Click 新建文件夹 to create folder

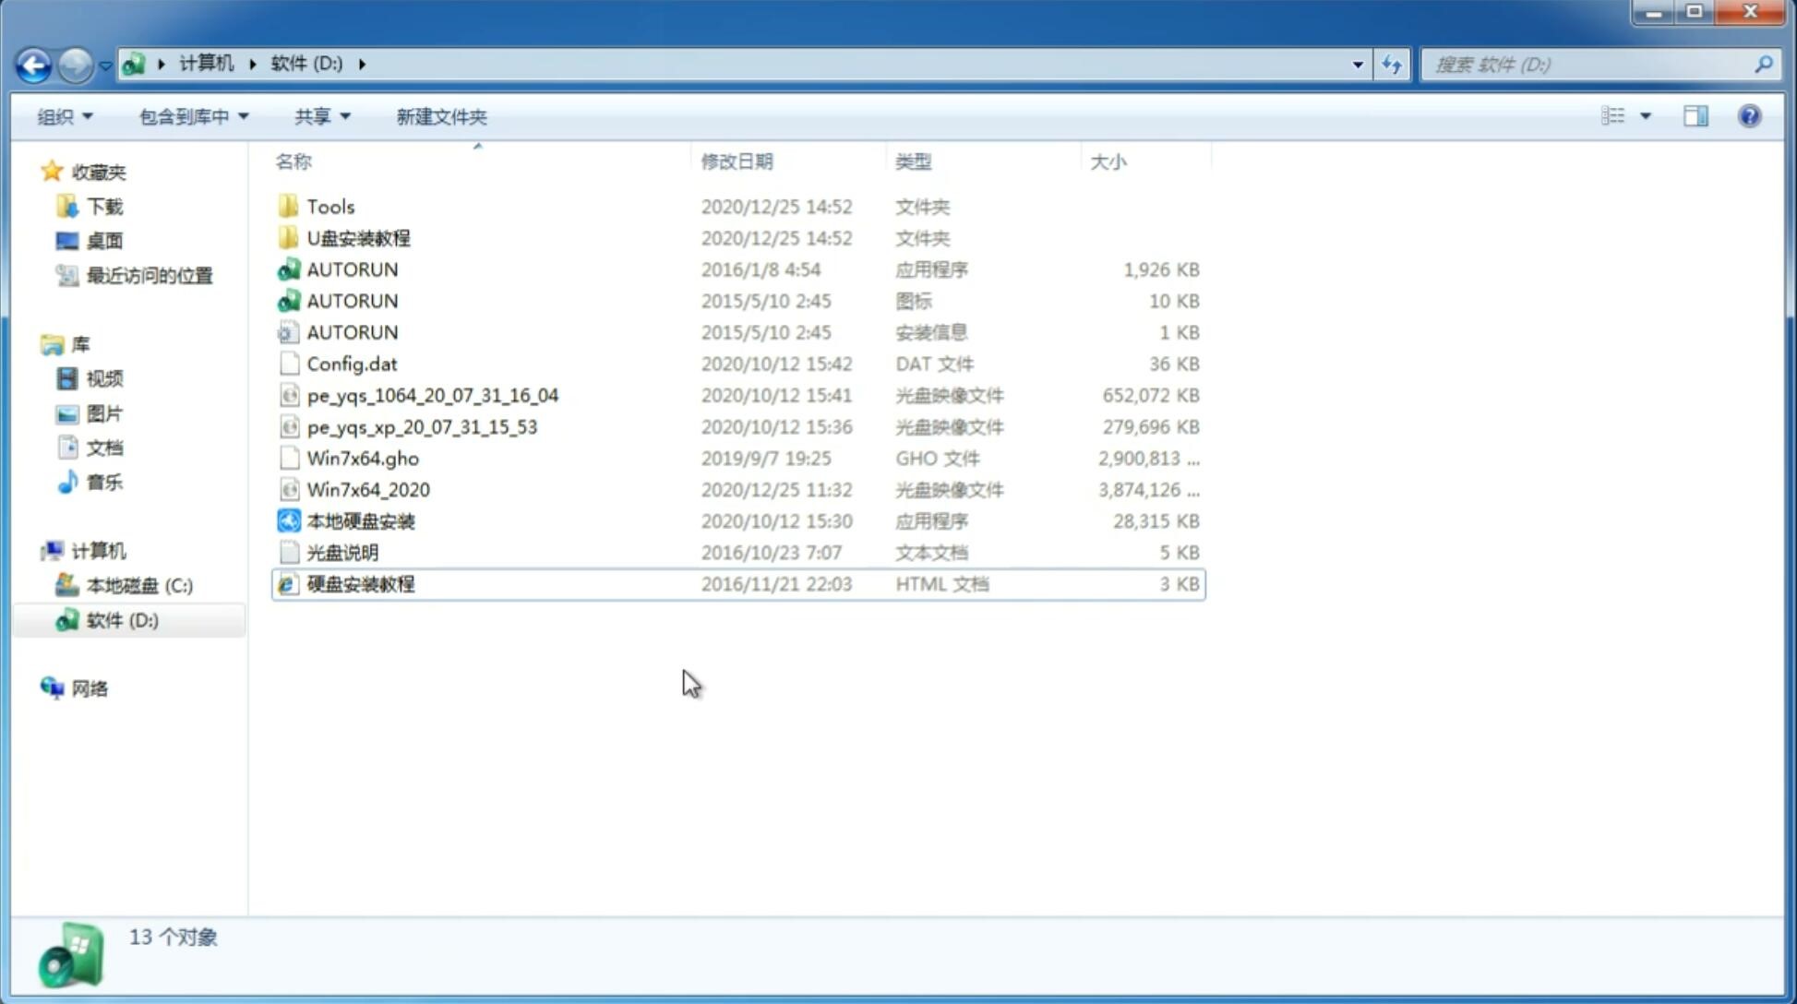tap(440, 114)
